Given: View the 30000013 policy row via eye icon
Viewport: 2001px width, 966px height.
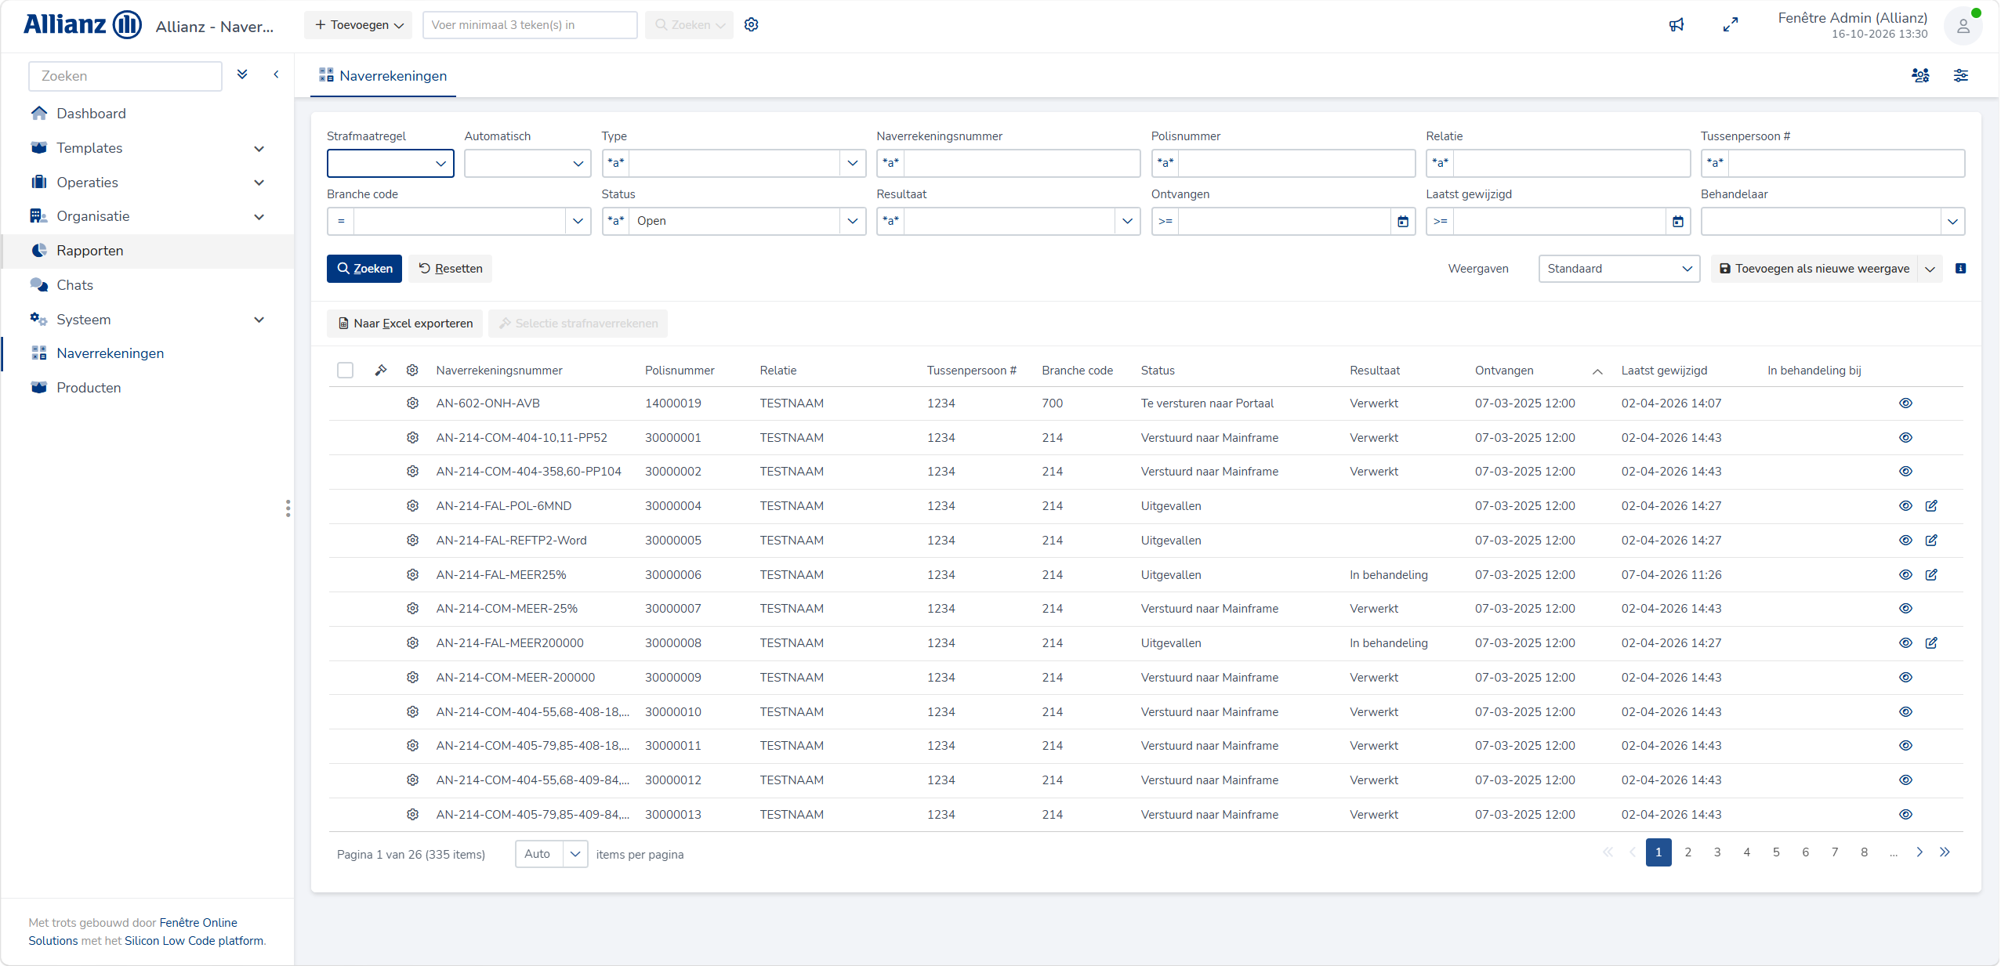Looking at the screenshot, I should pos(1905,815).
